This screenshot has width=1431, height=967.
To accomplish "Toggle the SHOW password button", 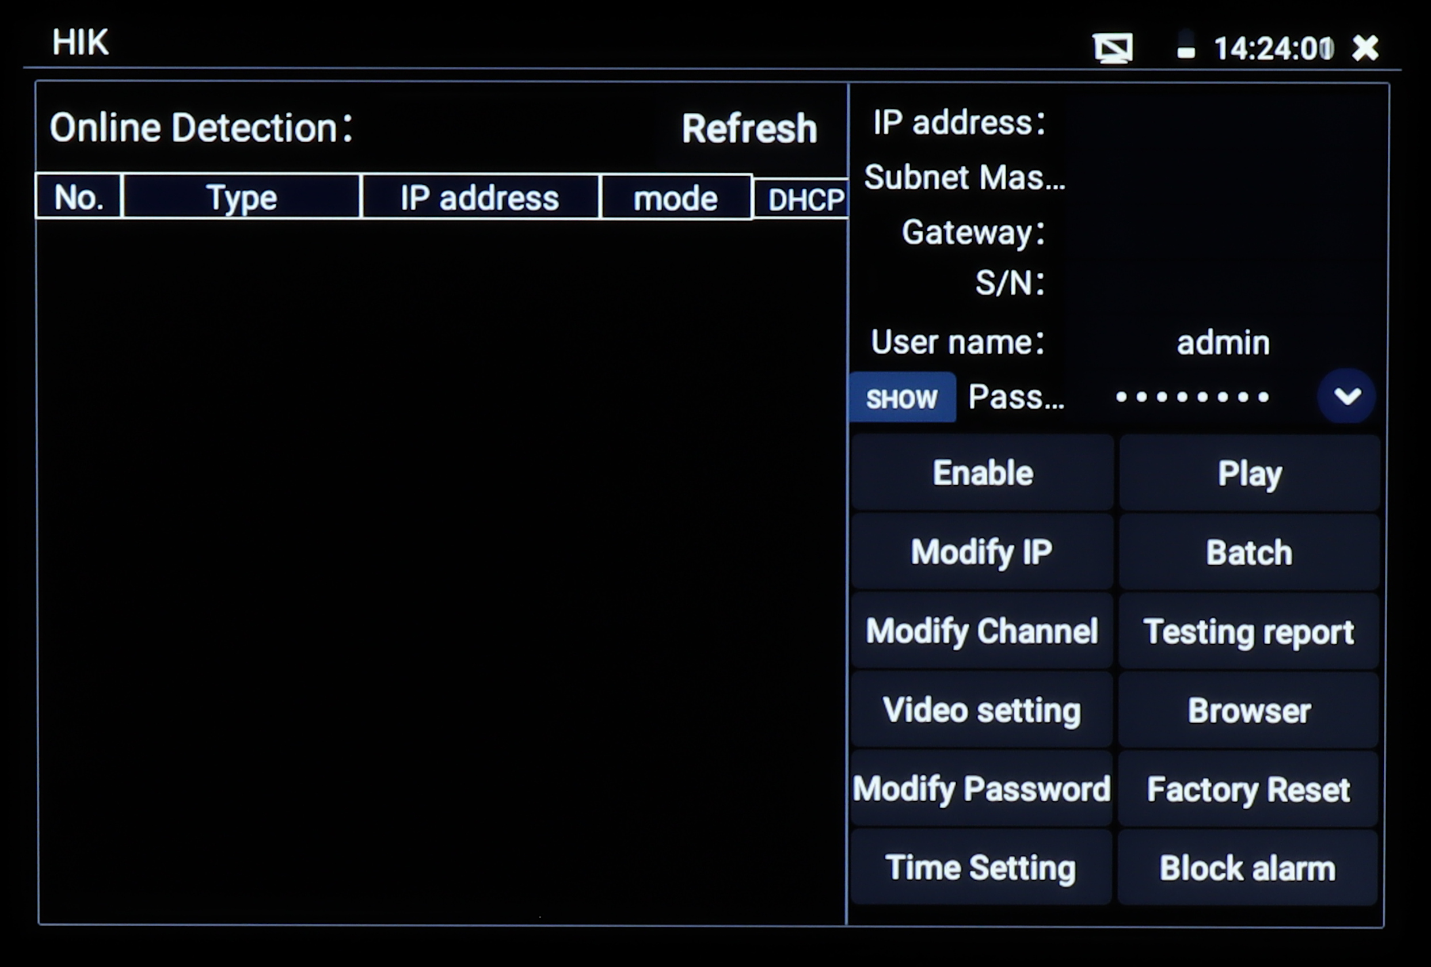I will (x=902, y=398).
